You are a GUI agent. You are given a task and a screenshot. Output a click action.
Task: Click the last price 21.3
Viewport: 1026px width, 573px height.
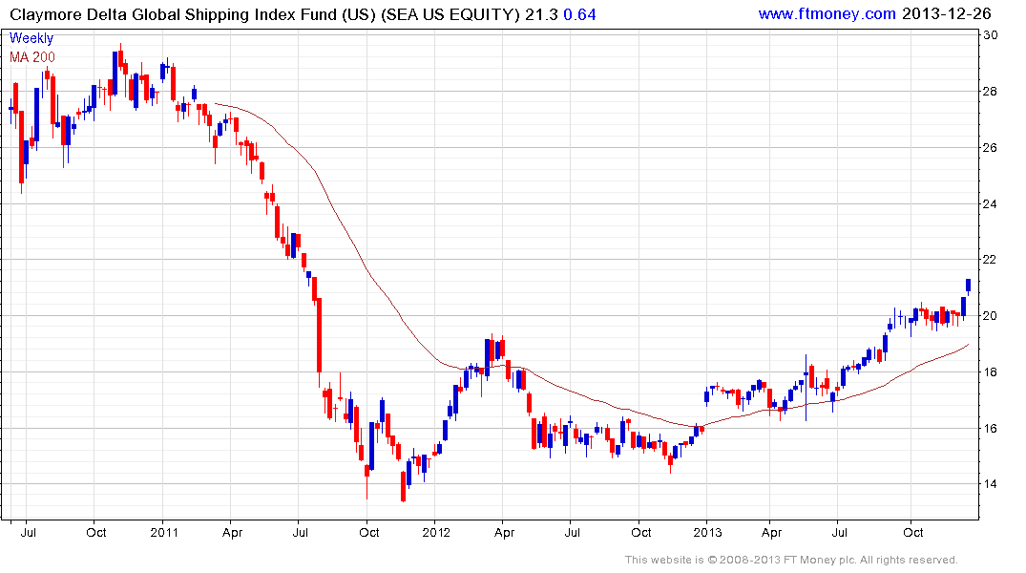tap(541, 14)
